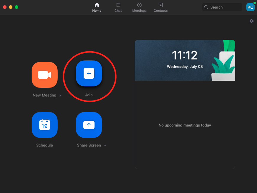Click the blue Join meeting icon
The height and width of the screenshot is (193, 257).
tap(89, 73)
